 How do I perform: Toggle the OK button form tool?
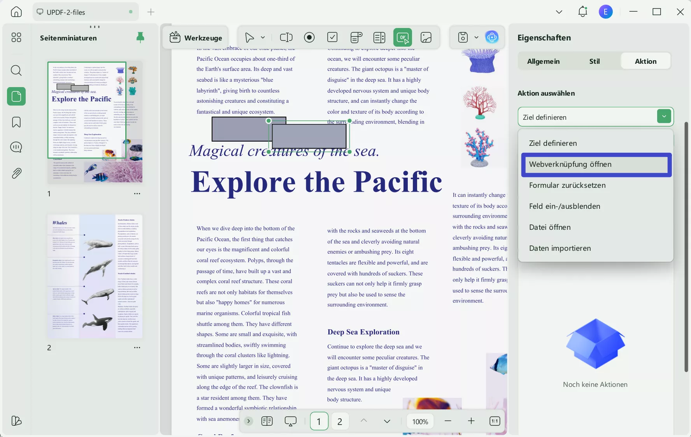403,37
